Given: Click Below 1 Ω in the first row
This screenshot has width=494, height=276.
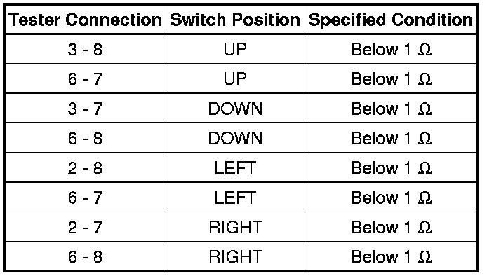Looking at the screenshot, I should (x=391, y=49).
